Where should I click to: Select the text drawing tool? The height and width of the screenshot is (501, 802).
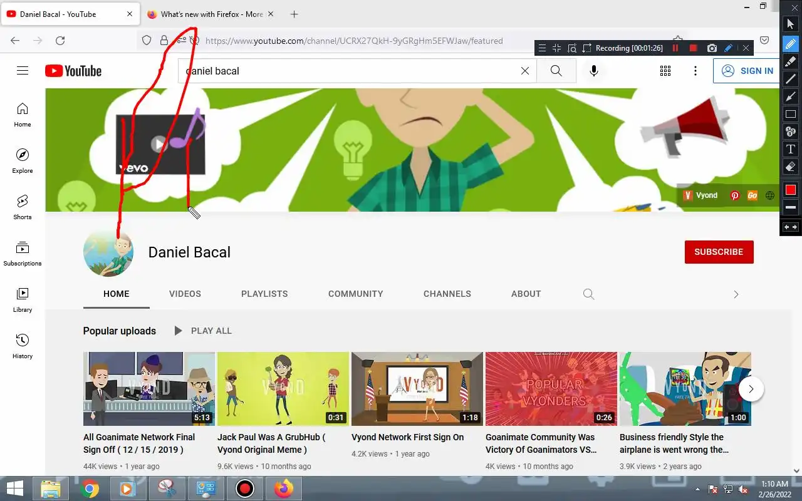click(x=791, y=149)
